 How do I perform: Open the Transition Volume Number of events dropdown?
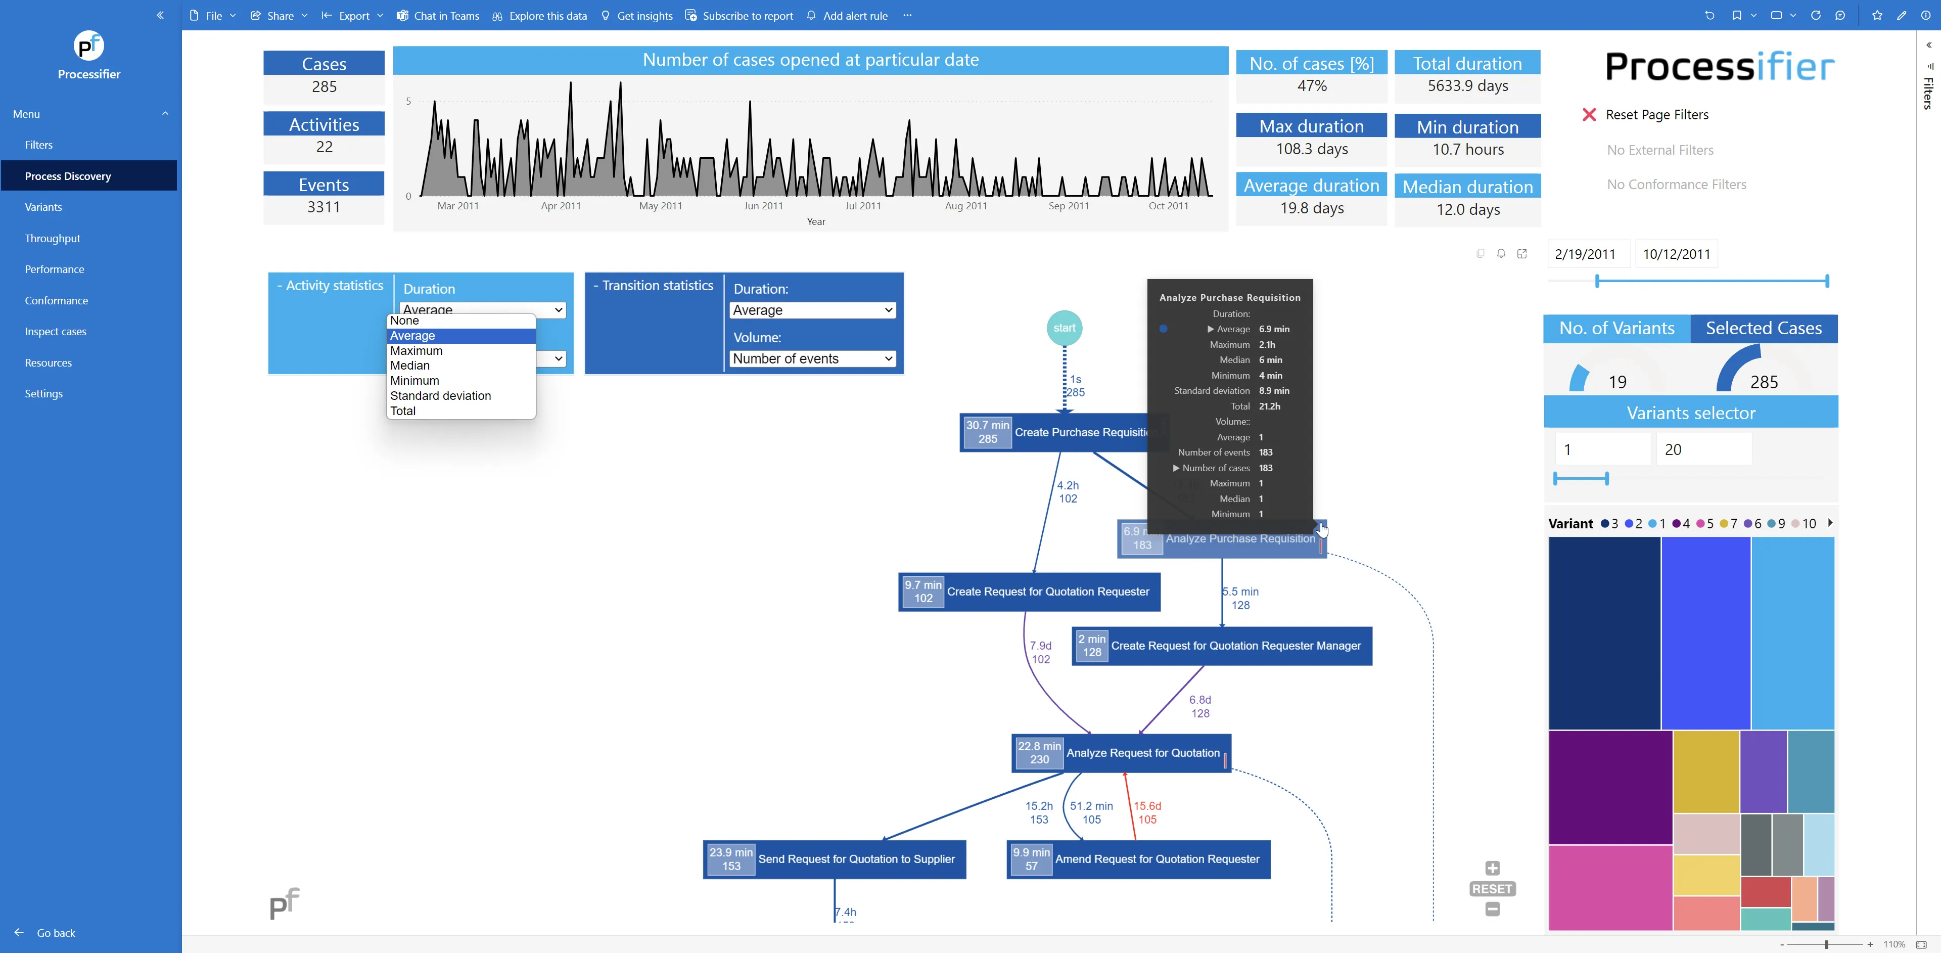click(813, 358)
